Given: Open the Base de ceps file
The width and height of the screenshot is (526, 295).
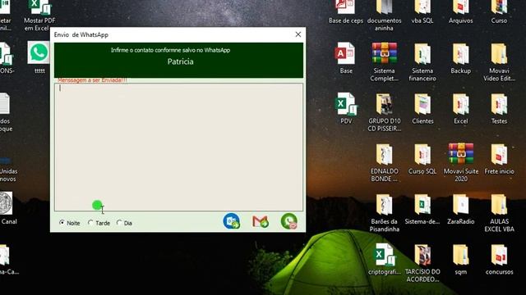Looking at the screenshot, I should click(346, 12).
